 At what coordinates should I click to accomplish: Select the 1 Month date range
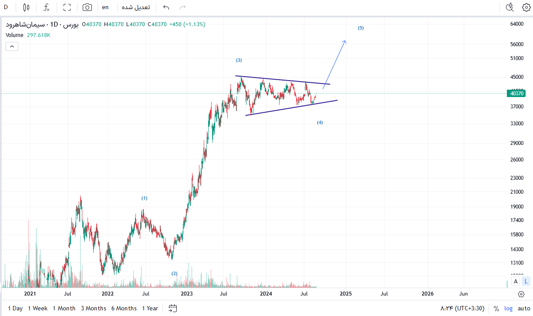64,308
